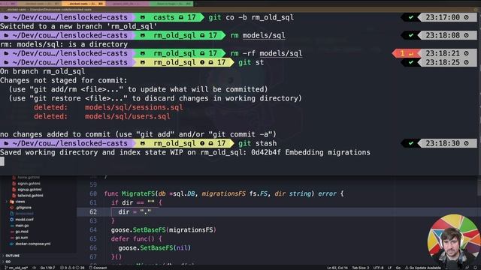Select the Go language mode indicator
The height and width of the screenshot is (270, 481).
pyautogui.click(x=398, y=268)
